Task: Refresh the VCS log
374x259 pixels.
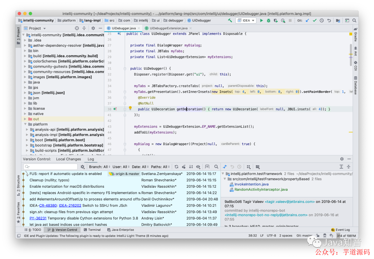Action: pyautogui.click(x=176, y=167)
